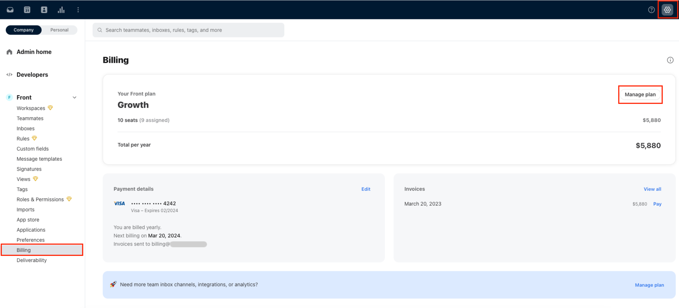679x308 pixels.
Task: Select Billing in sidebar
Action: click(x=42, y=250)
